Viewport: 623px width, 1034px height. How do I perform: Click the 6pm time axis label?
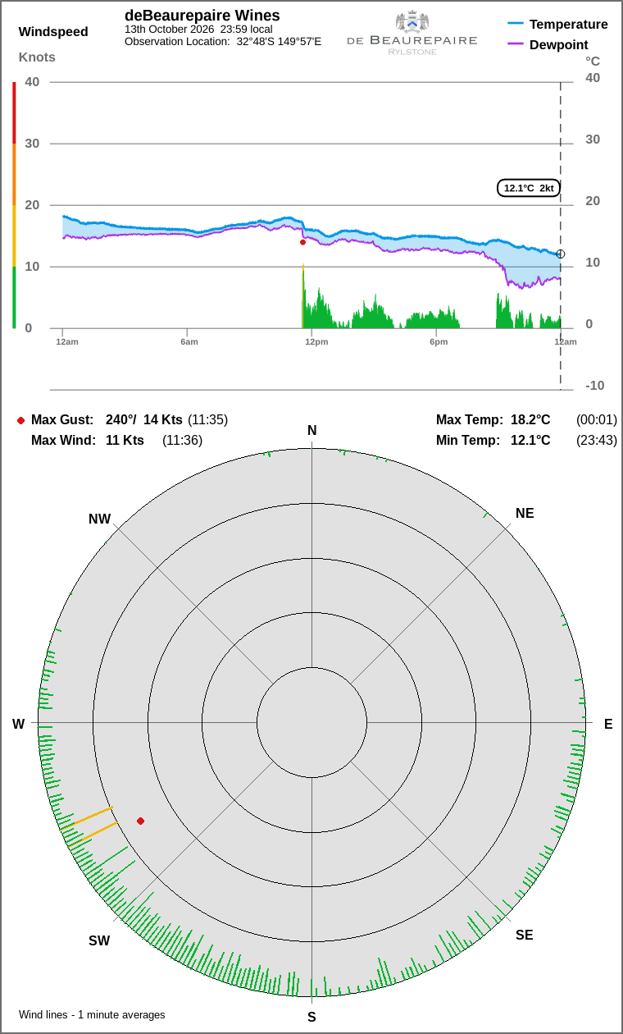pyautogui.click(x=439, y=341)
